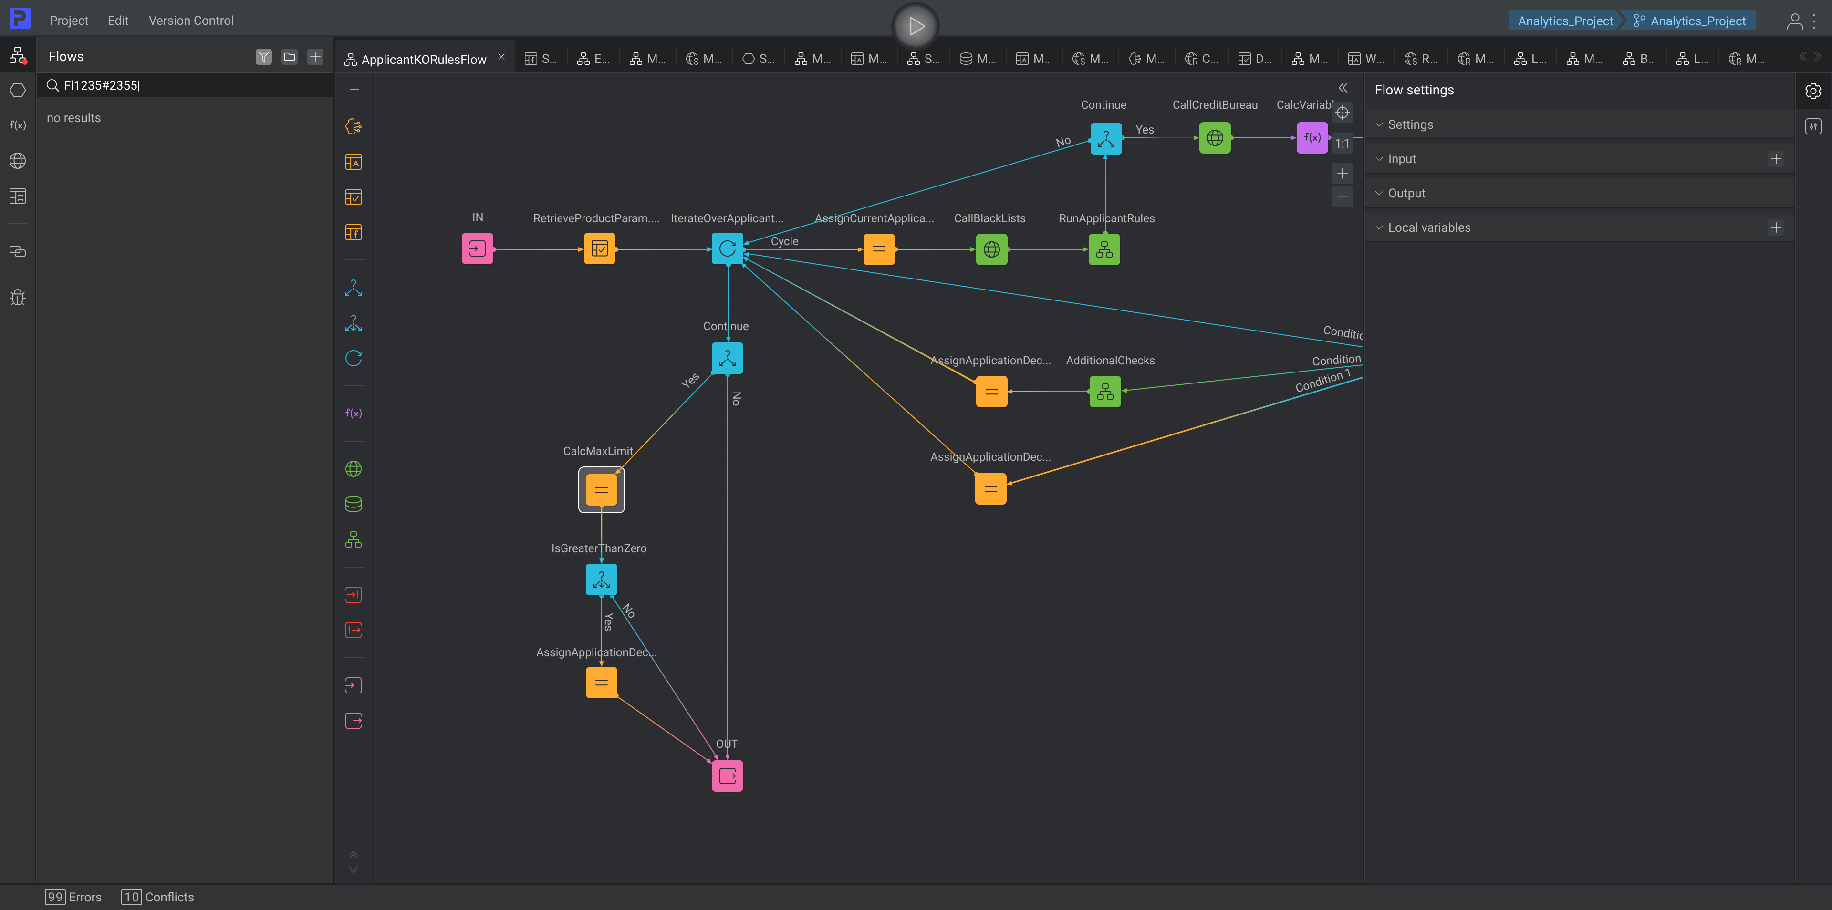The height and width of the screenshot is (910, 1832).
Task: Select the purple f(x) tool in palette
Action: (x=354, y=413)
